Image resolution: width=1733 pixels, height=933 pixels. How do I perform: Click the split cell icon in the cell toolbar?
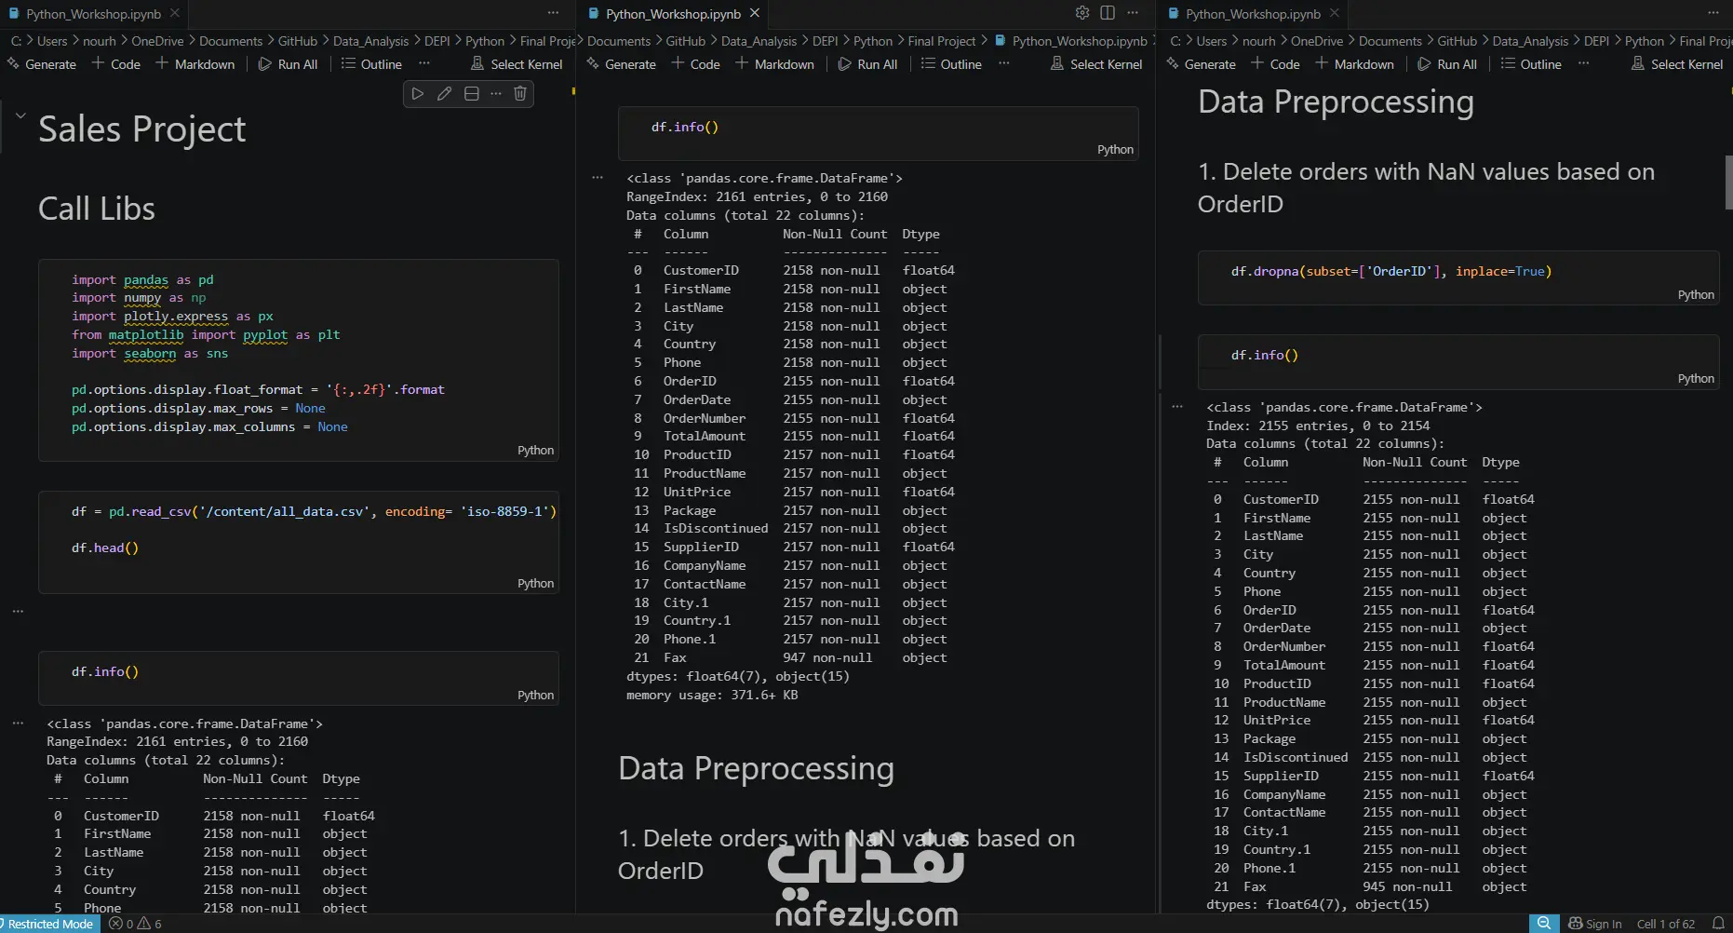[472, 94]
